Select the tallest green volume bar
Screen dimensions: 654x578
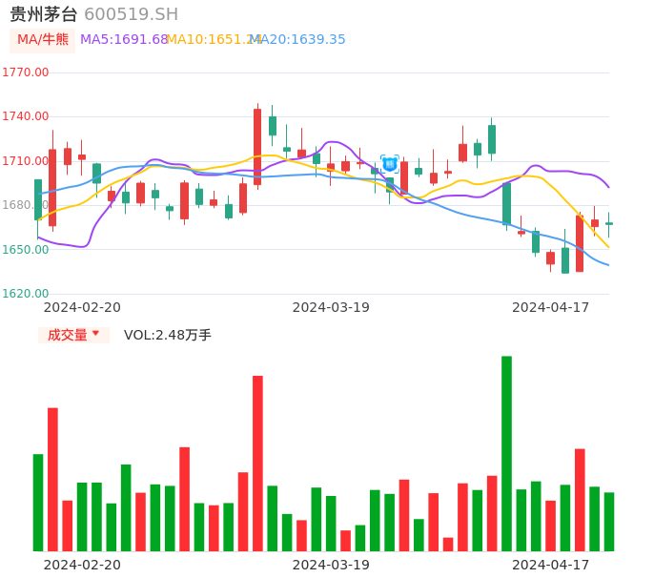506,453
